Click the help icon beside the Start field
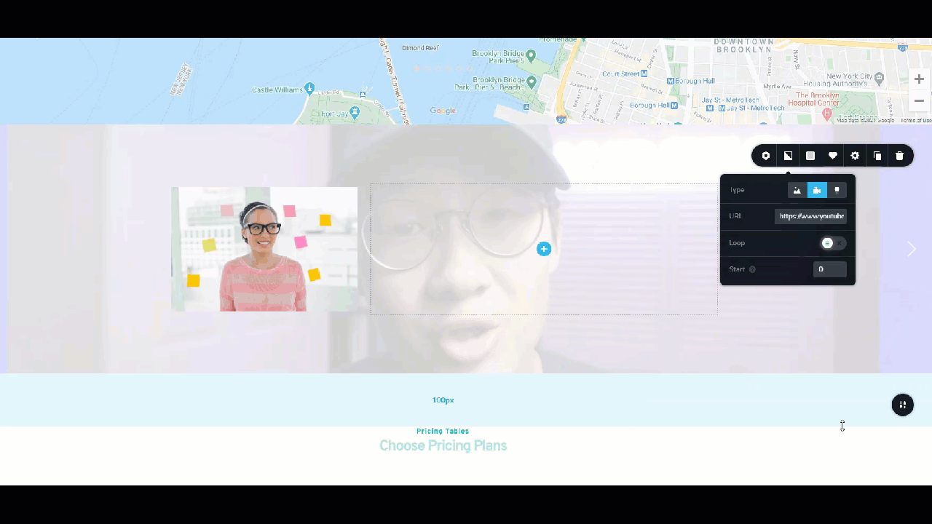Screen dimensions: 932x524 pos(752,269)
